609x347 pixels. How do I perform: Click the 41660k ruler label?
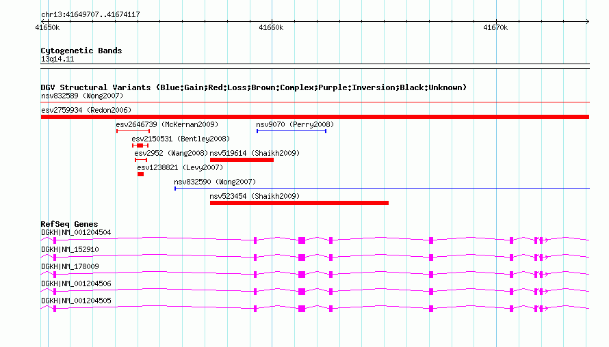click(x=271, y=27)
